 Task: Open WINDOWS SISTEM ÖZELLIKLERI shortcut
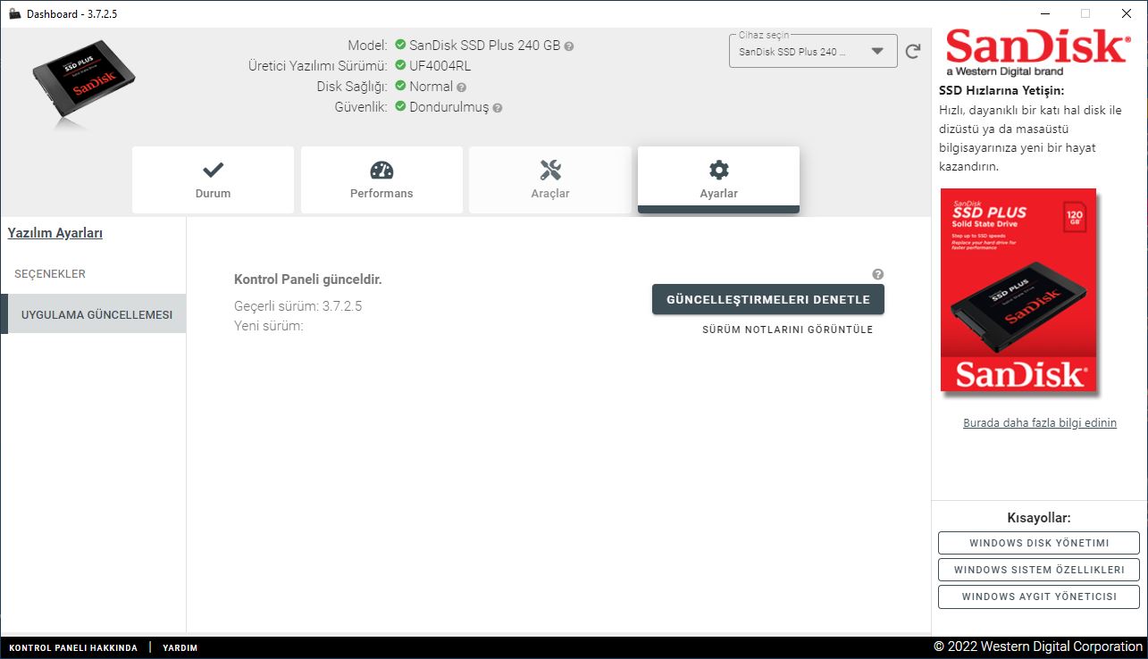point(1039,570)
